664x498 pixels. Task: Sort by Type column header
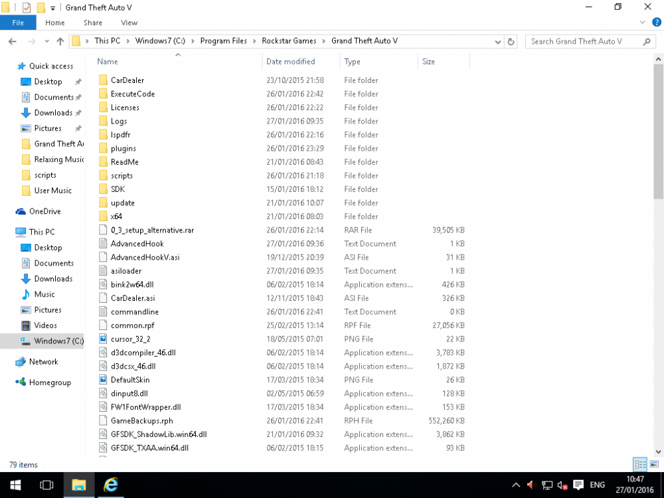[352, 61]
